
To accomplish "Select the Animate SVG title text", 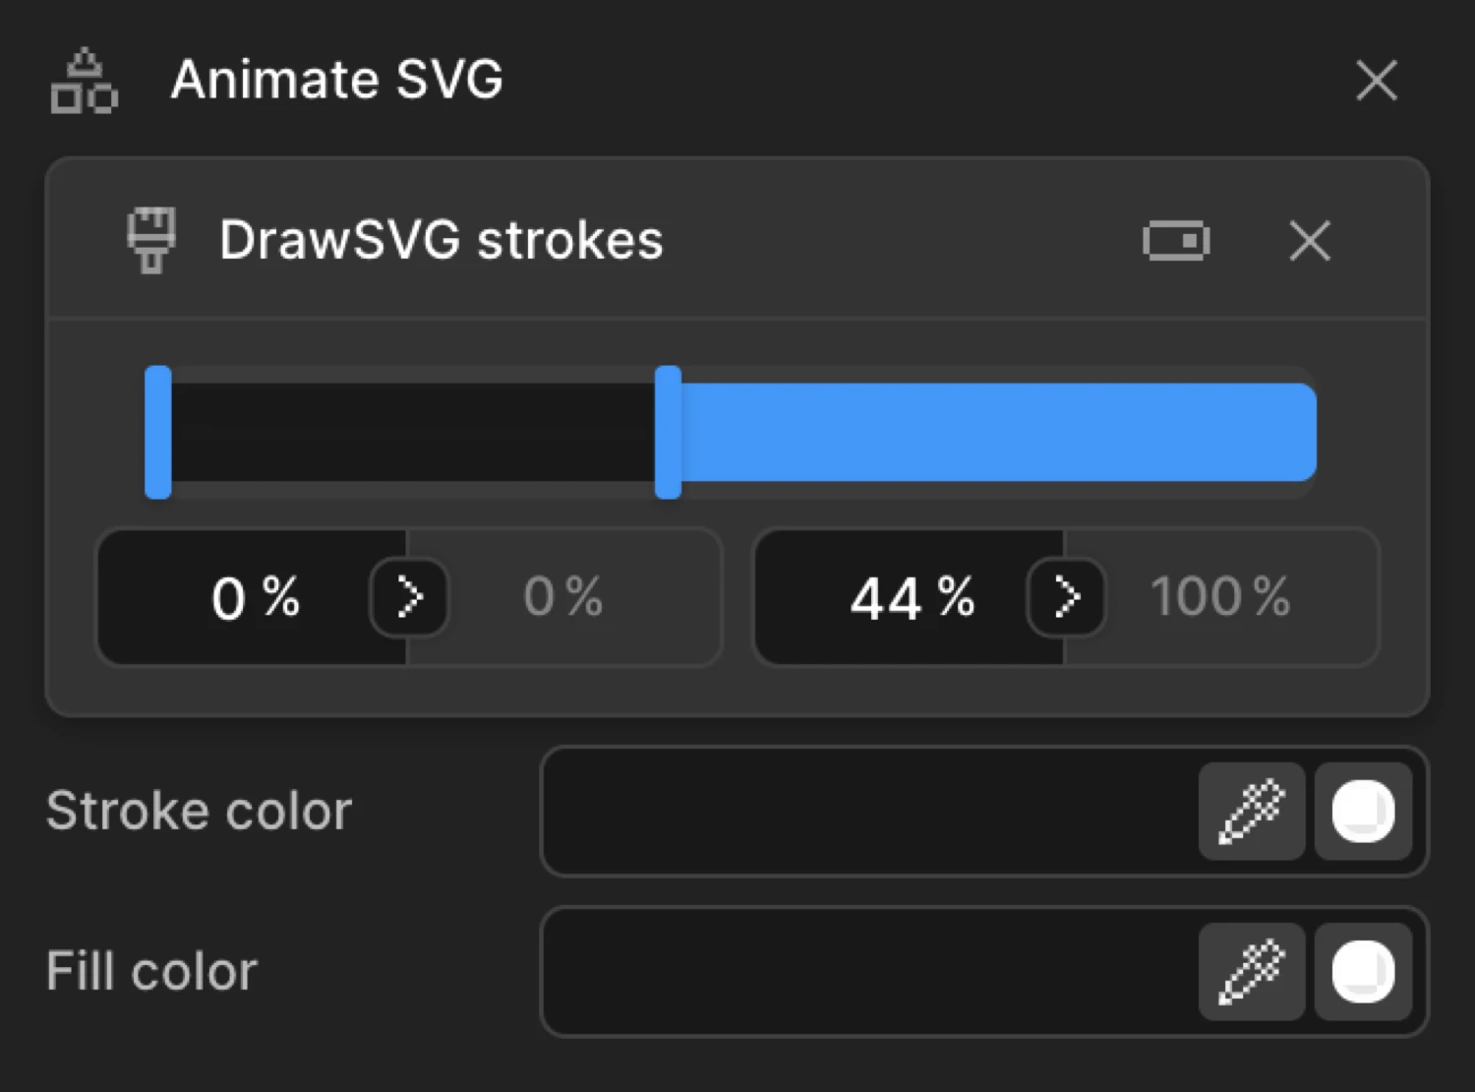I will (337, 81).
